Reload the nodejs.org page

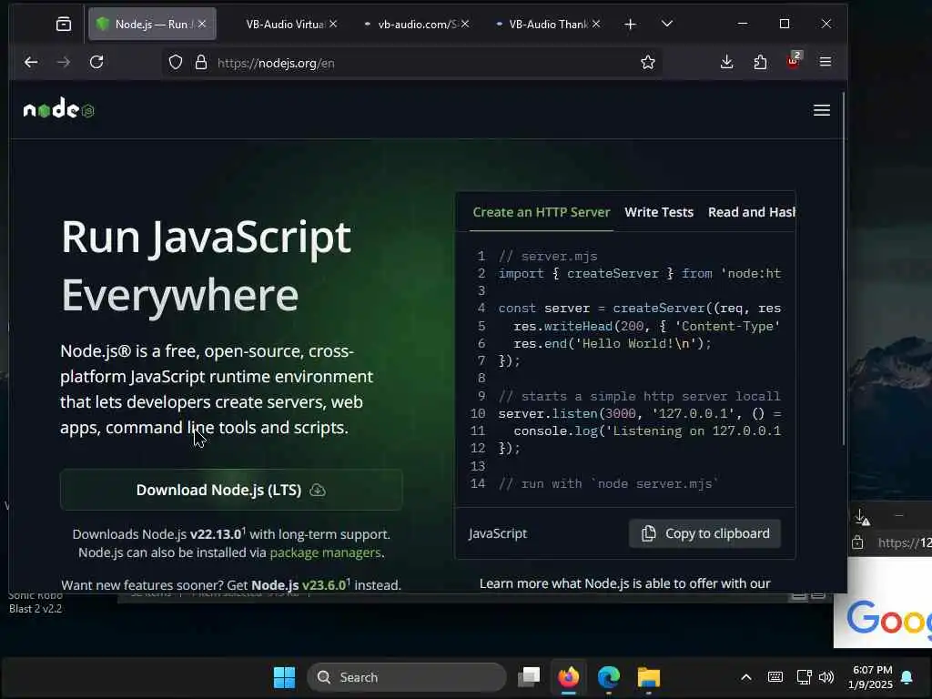[x=96, y=62]
